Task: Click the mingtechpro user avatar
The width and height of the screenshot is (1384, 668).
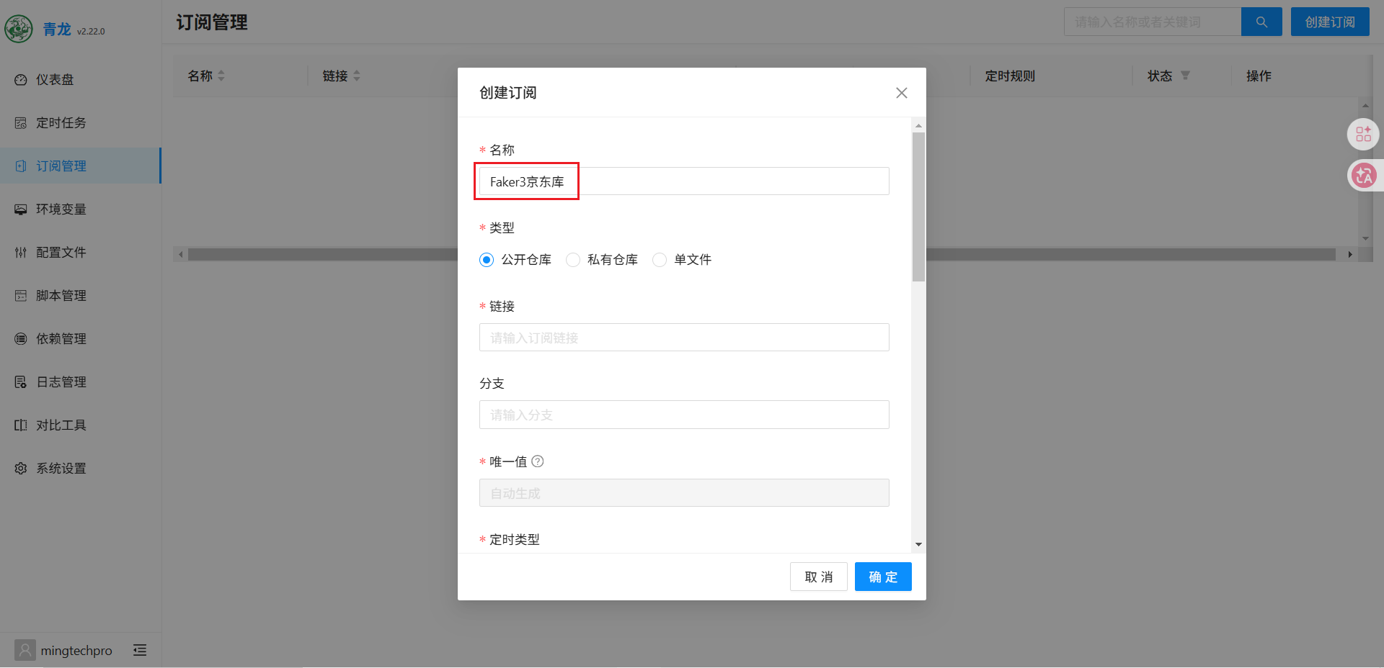Action: pos(25,650)
